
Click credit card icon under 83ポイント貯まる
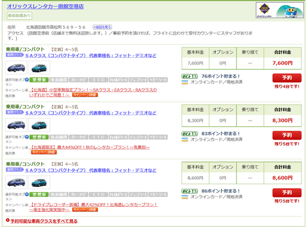(x=185, y=140)
